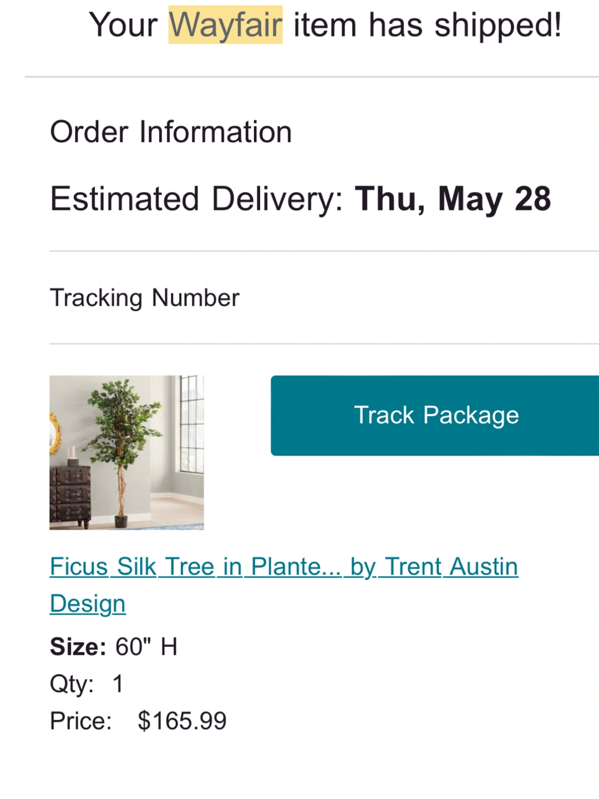599x799 pixels.
Task: Open the ficus tree product thumbnail
Action: point(126,453)
